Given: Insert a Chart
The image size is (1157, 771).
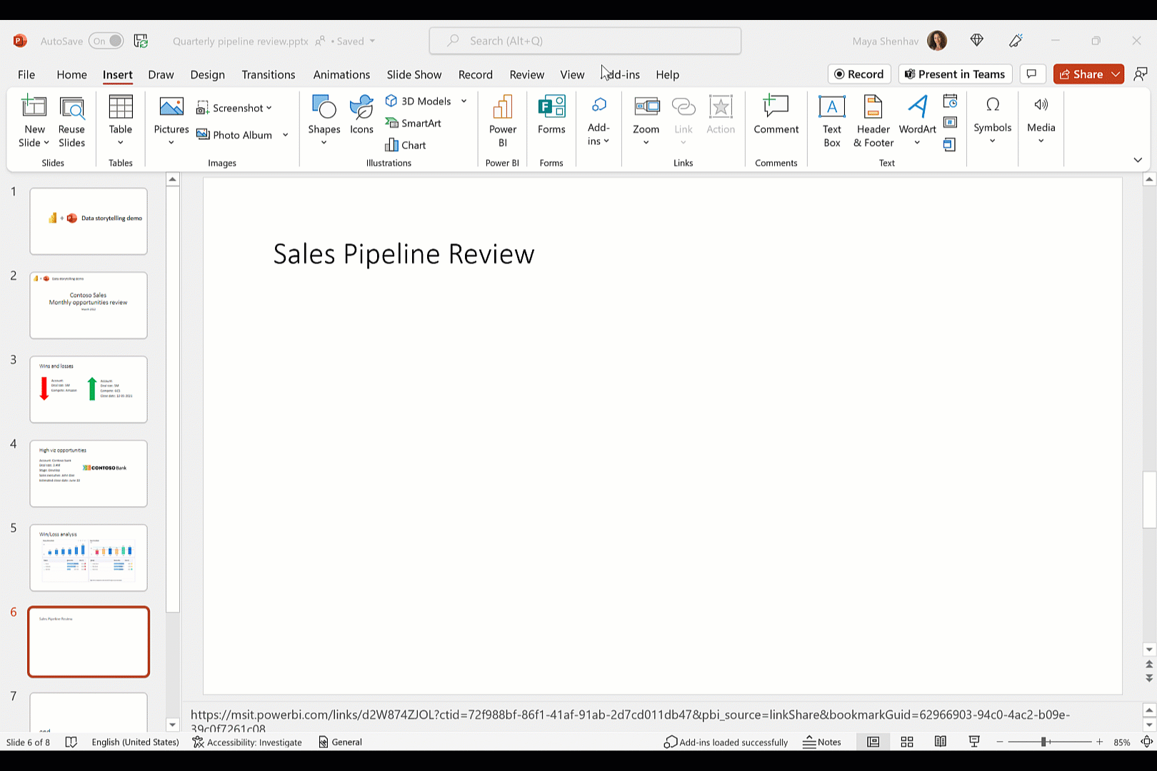Looking at the screenshot, I should point(405,145).
